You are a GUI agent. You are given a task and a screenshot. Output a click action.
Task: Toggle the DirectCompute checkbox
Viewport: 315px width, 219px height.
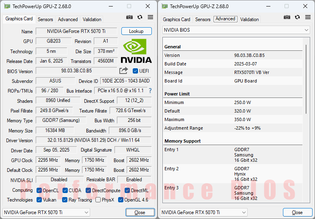(x=88, y=191)
